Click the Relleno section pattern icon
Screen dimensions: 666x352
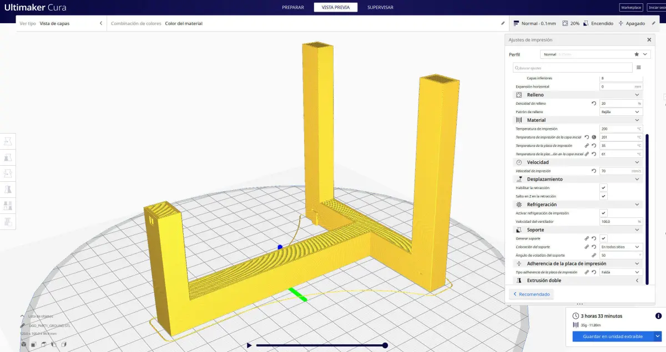(519, 95)
